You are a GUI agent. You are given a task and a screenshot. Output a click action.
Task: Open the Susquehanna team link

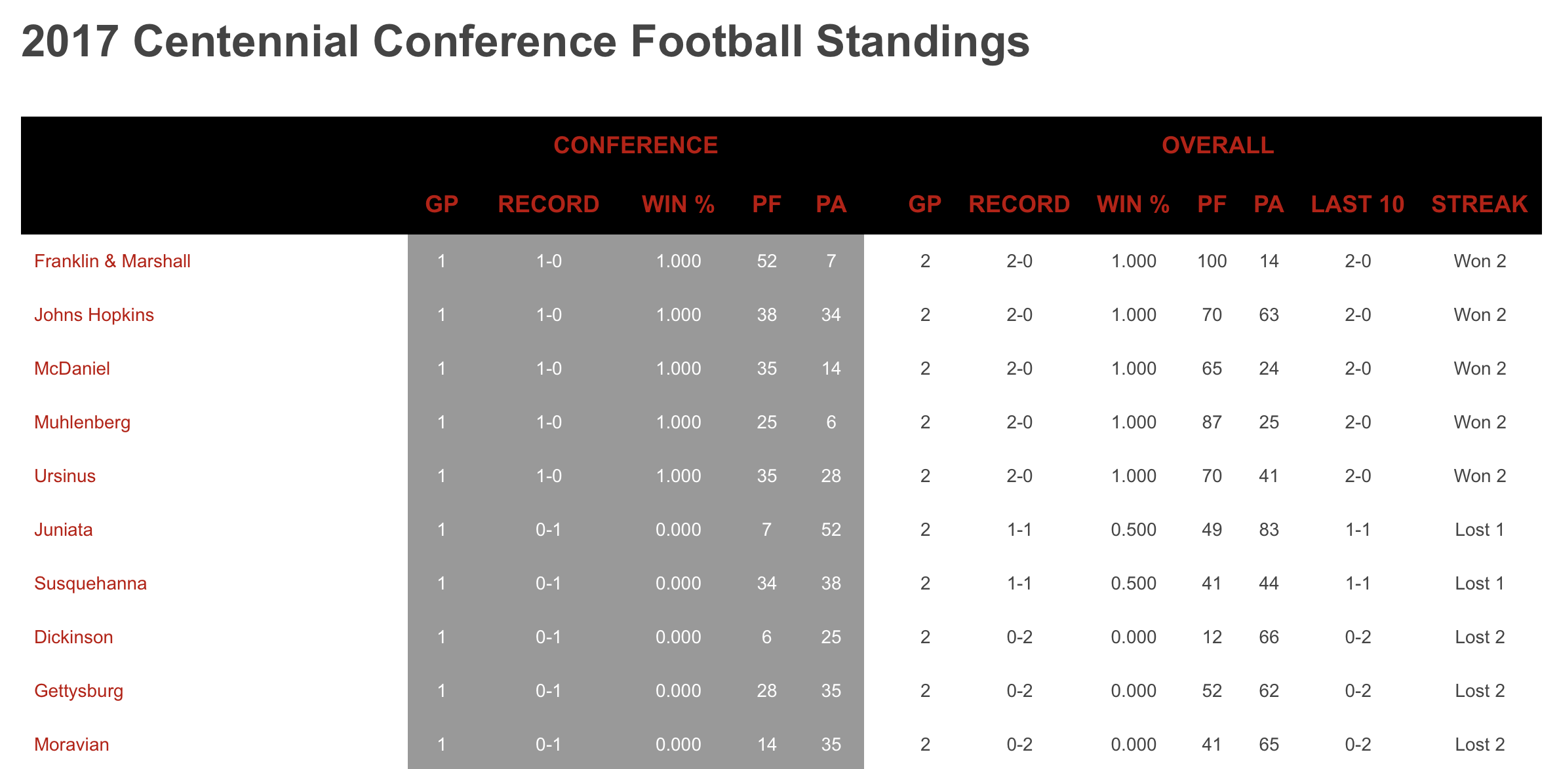click(x=90, y=584)
